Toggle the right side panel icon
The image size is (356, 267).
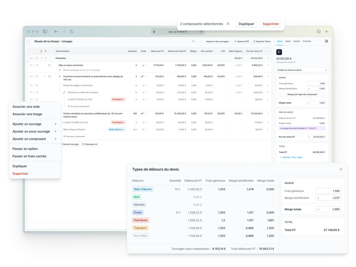[x=326, y=41]
